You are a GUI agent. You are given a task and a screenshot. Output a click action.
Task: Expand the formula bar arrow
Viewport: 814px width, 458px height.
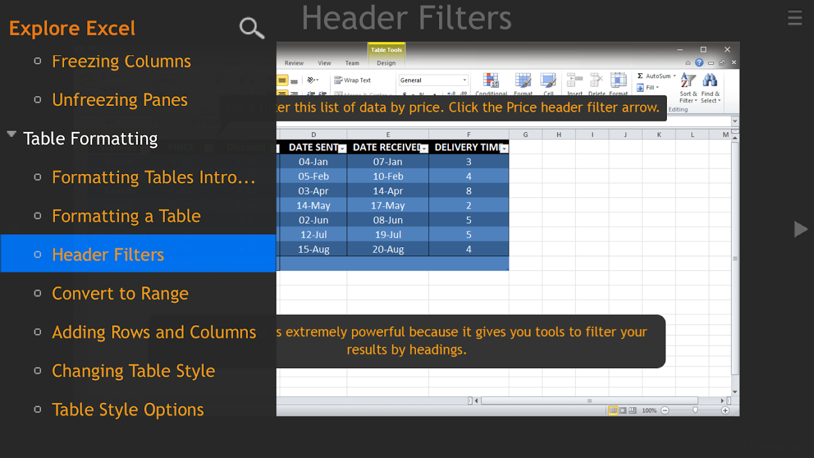click(x=735, y=121)
